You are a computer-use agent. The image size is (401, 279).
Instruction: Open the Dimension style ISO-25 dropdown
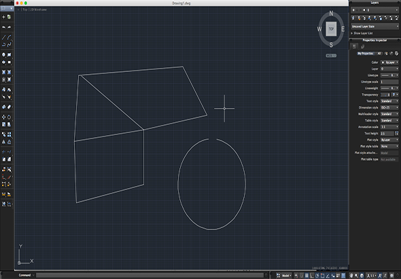click(x=389, y=107)
